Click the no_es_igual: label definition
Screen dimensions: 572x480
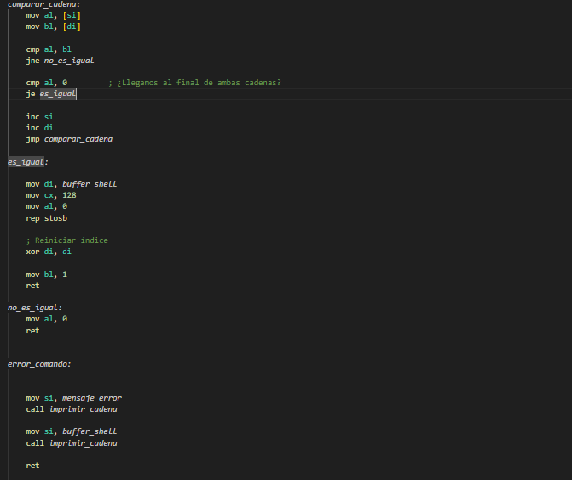click(x=34, y=307)
